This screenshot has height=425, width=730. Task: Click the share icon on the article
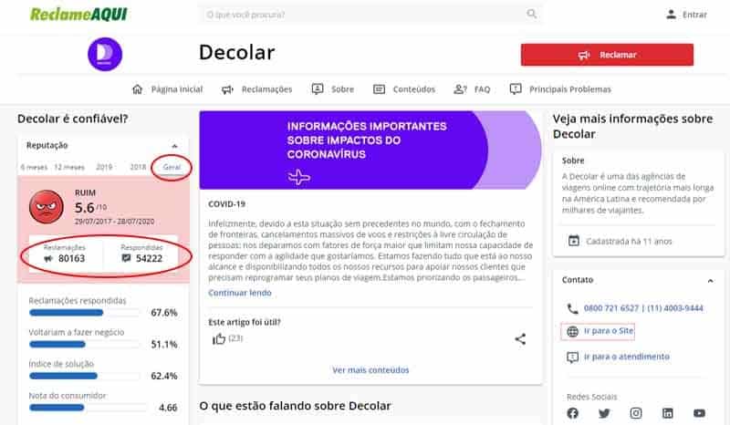point(520,339)
